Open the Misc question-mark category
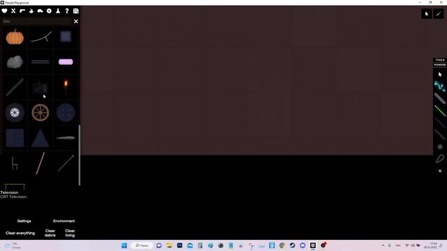 (67, 11)
